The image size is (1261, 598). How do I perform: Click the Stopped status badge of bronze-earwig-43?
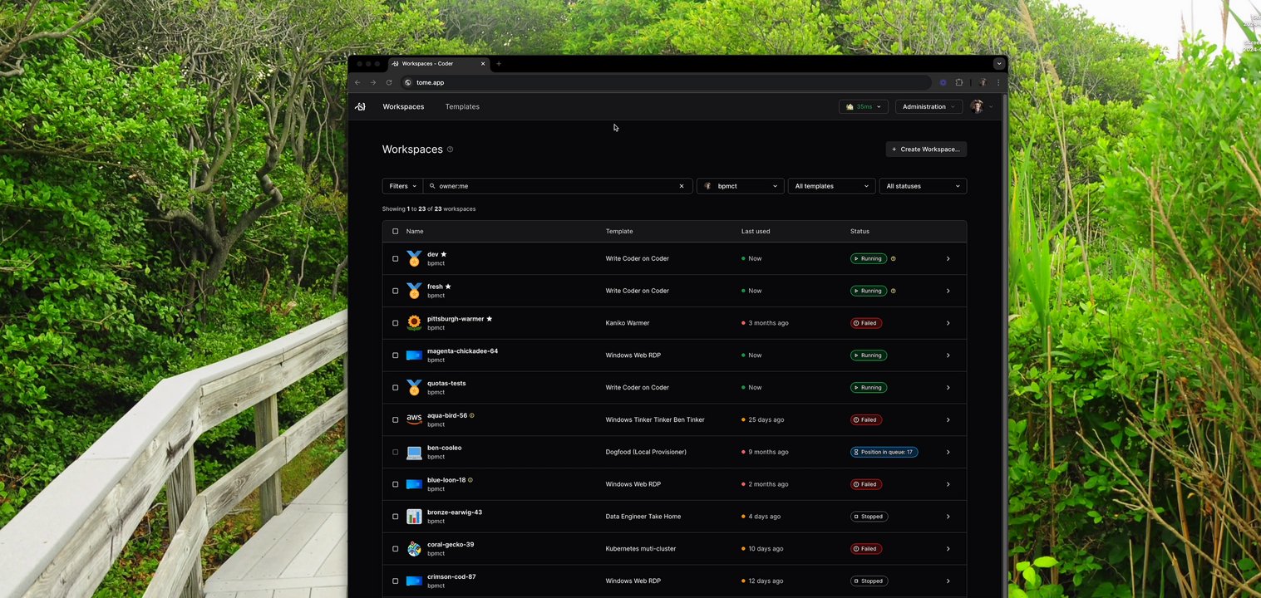coord(869,517)
